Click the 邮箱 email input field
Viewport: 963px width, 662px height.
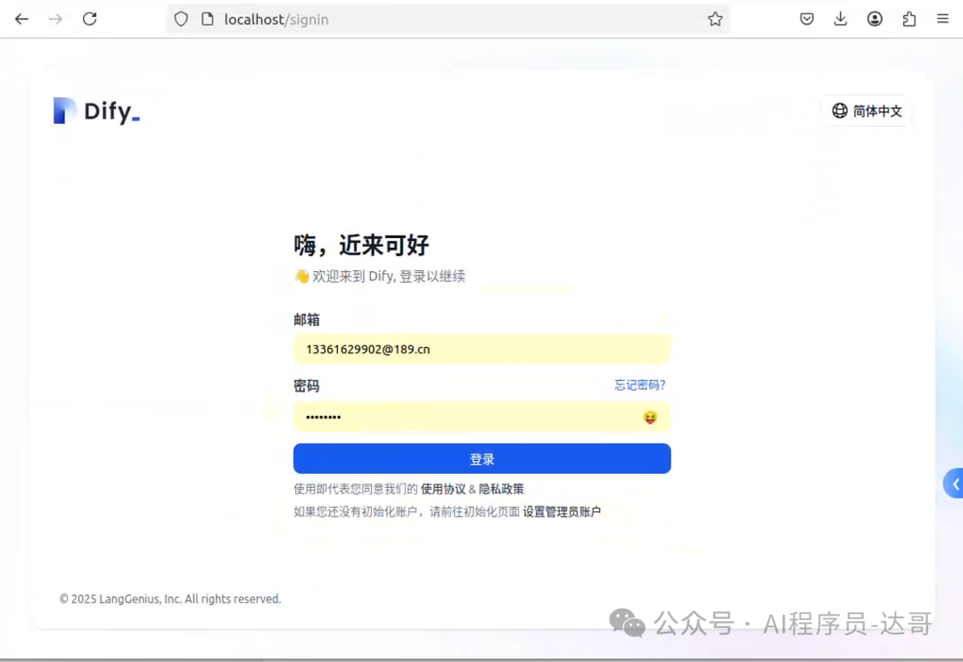(481, 349)
